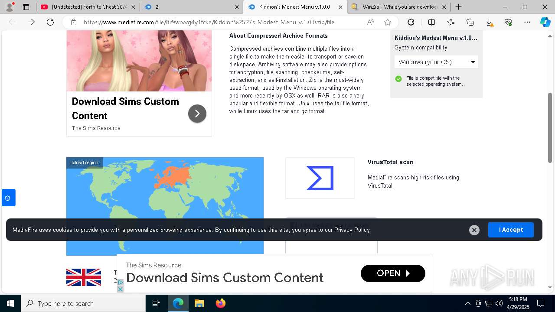Switch to the tab titled 2
The width and height of the screenshot is (555, 312).
(191, 7)
